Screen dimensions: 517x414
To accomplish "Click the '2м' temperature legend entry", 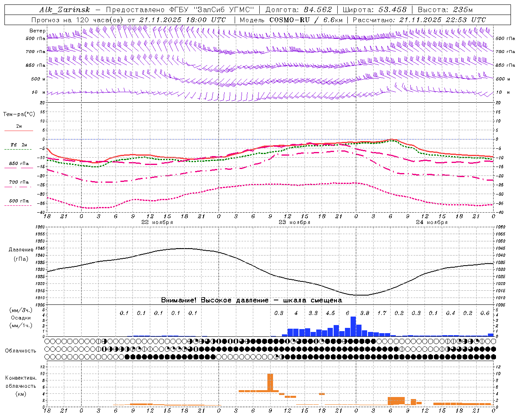I will point(19,127).
